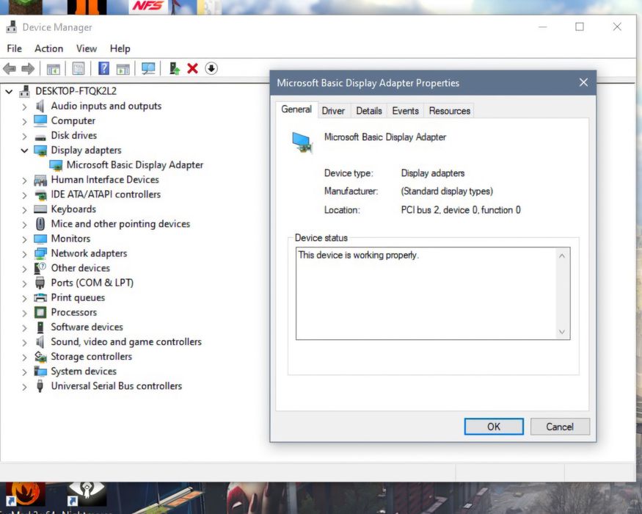Viewport: 642px width, 514px height.
Task: Select the Ports (COM & LPT) icon
Action: pos(40,283)
